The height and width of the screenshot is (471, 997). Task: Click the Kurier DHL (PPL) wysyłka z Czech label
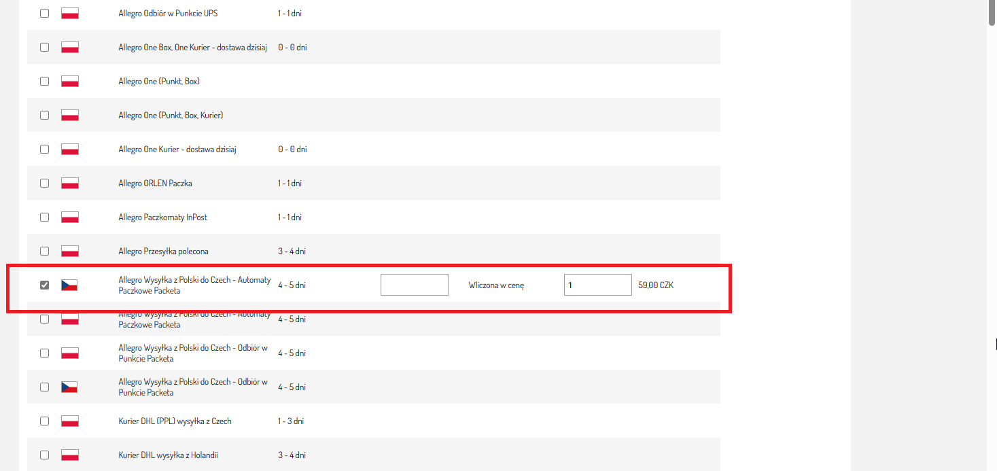pyautogui.click(x=175, y=421)
